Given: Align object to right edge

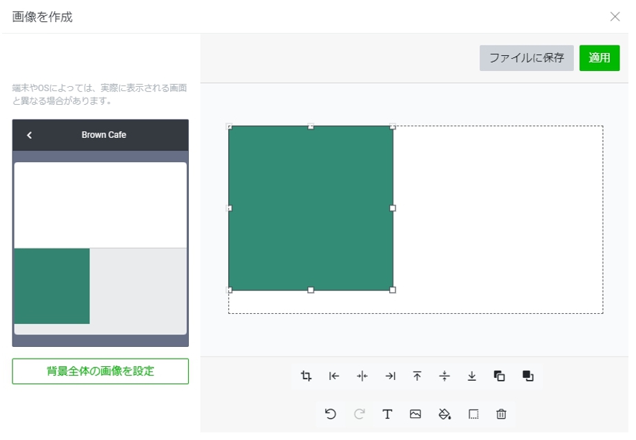Looking at the screenshot, I should click(x=390, y=376).
